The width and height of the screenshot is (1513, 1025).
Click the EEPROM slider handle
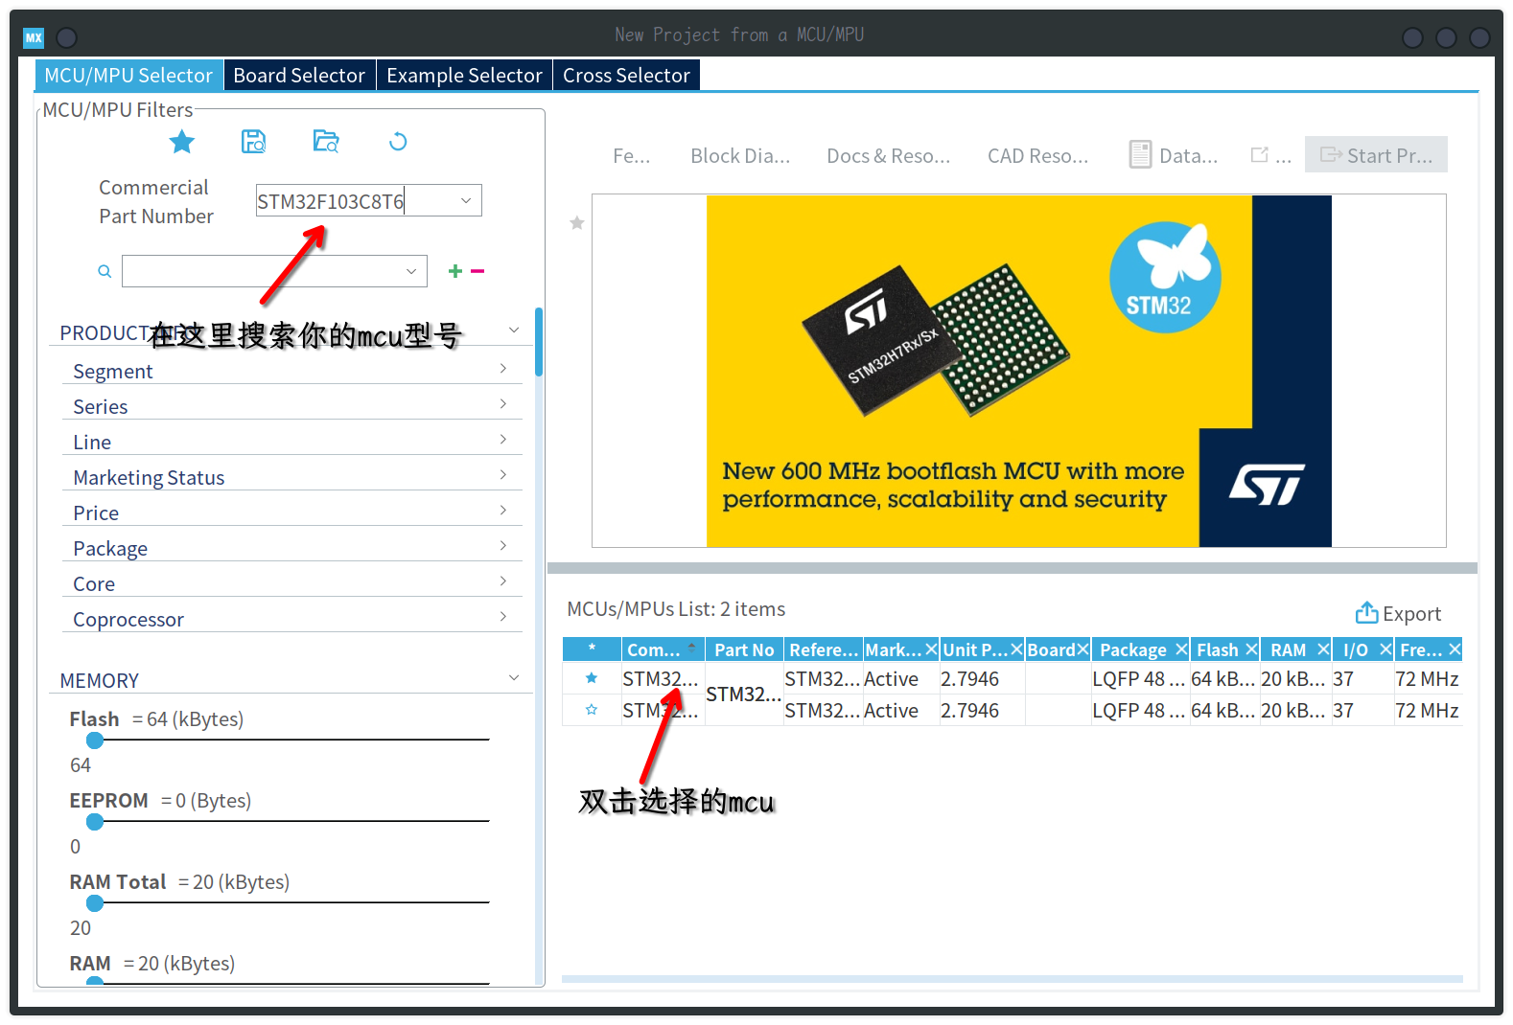point(95,822)
